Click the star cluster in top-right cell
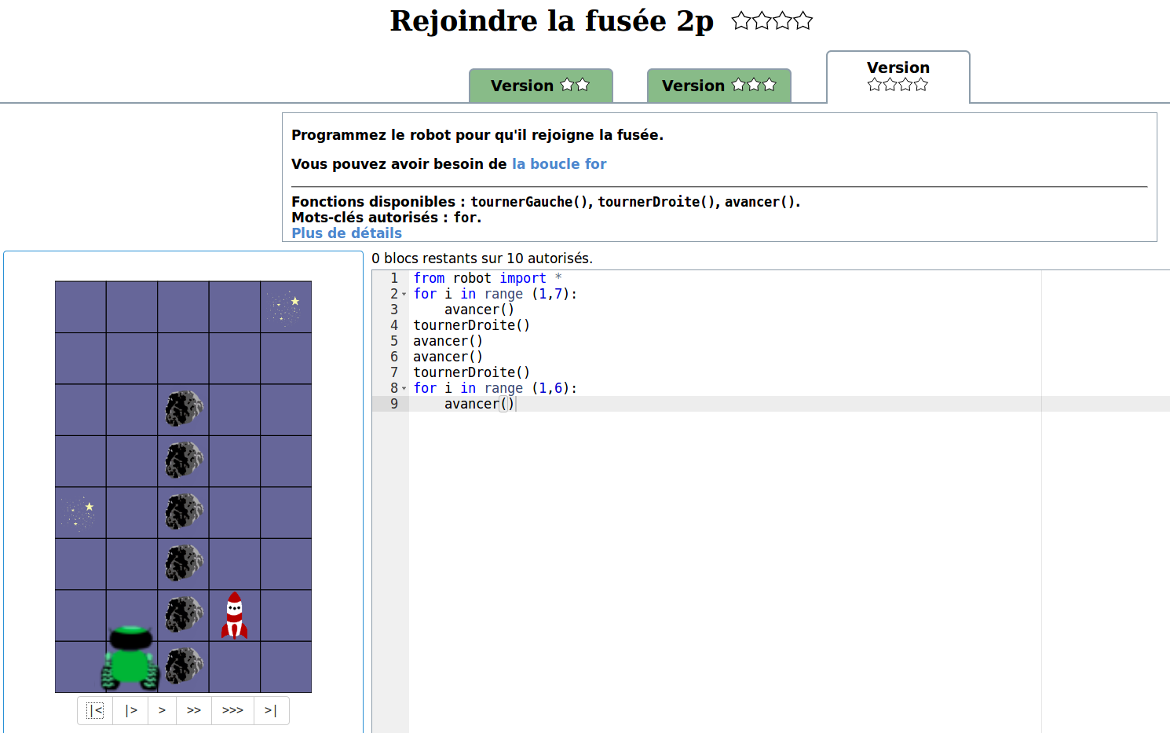The width and height of the screenshot is (1170, 733). pos(285,307)
